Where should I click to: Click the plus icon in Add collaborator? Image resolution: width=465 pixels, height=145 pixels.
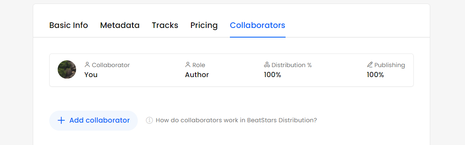pos(61,121)
